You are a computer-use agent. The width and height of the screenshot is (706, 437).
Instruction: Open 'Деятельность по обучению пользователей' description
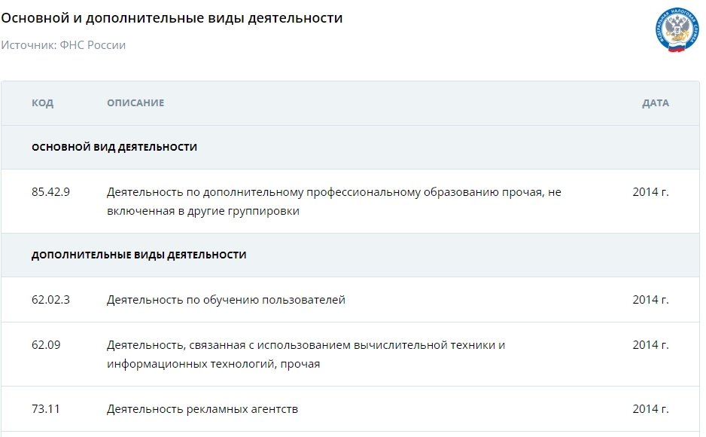coord(226,300)
